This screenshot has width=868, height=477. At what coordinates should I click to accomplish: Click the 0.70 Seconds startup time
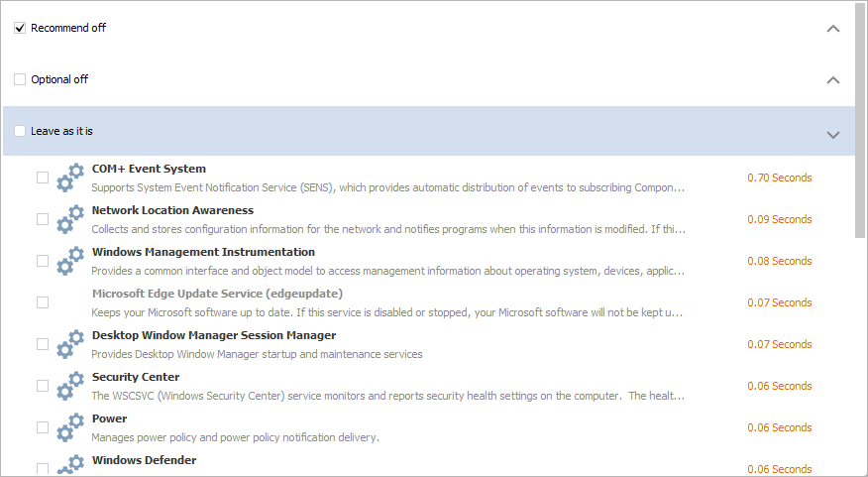click(x=780, y=178)
